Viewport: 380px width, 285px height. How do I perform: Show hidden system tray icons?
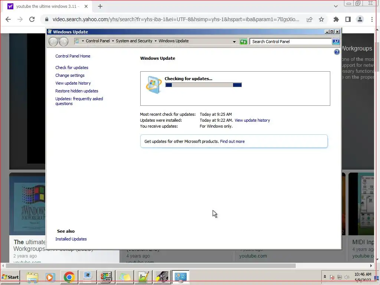(325, 277)
